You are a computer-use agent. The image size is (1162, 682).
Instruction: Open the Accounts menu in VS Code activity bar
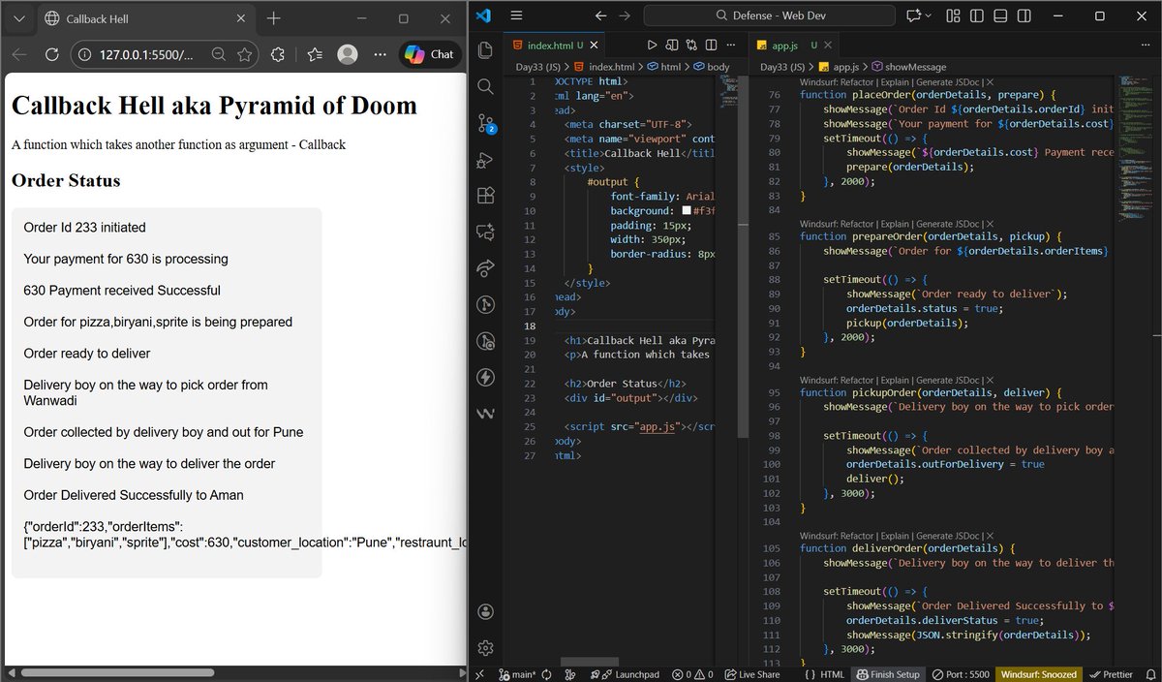click(485, 611)
